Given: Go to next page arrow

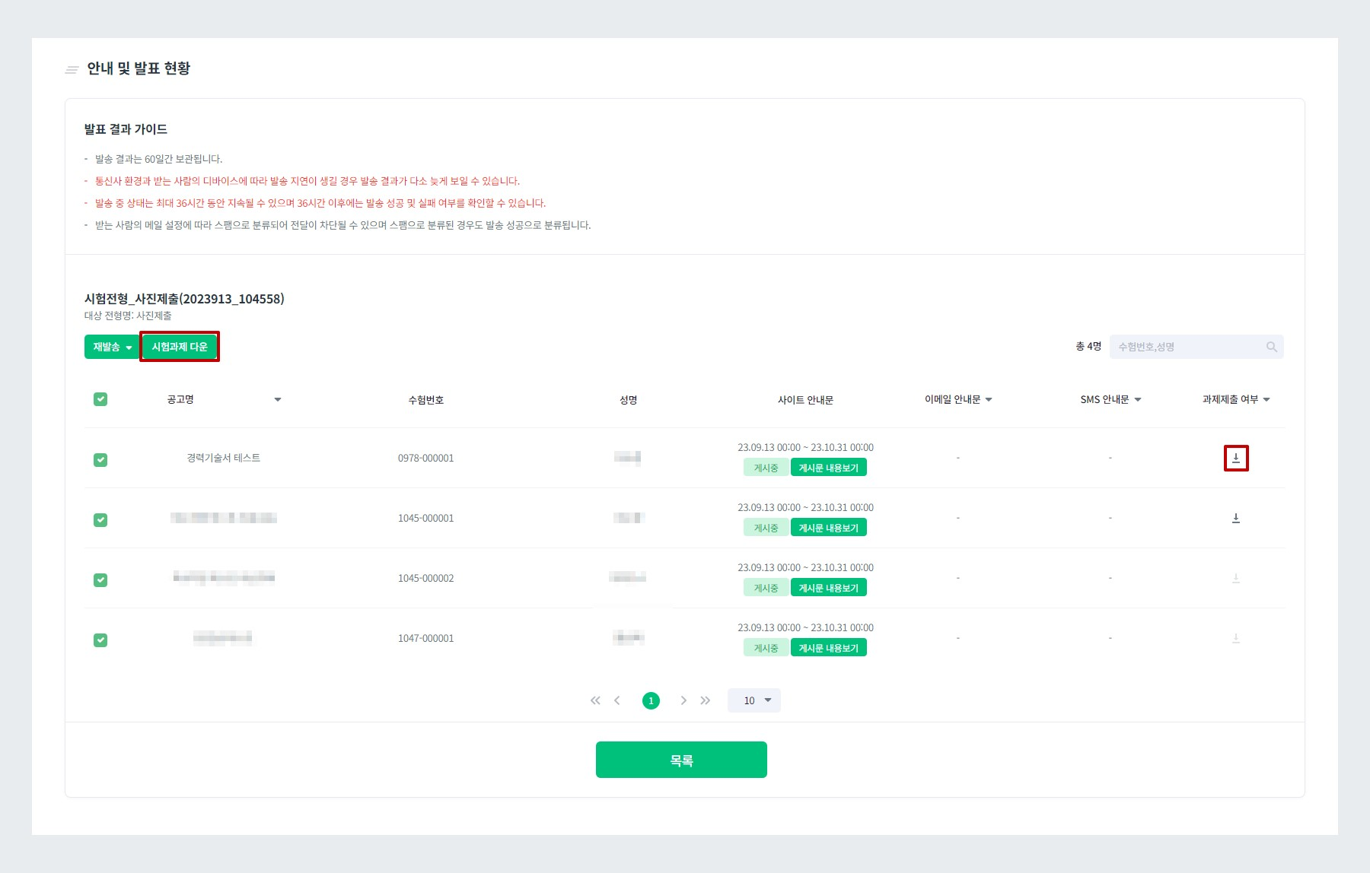Looking at the screenshot, I should pos(683,700).
